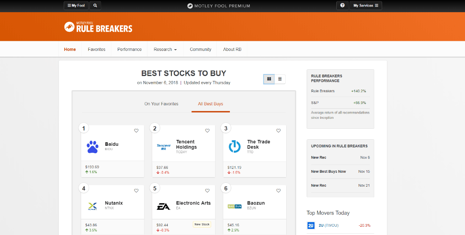
Task: Click the BIDU ticker symbol
Action: pos(109,149)
